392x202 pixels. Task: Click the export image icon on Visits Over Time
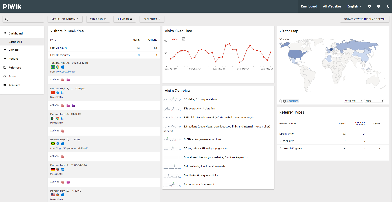pyautogui.click(x=183, y=39)
